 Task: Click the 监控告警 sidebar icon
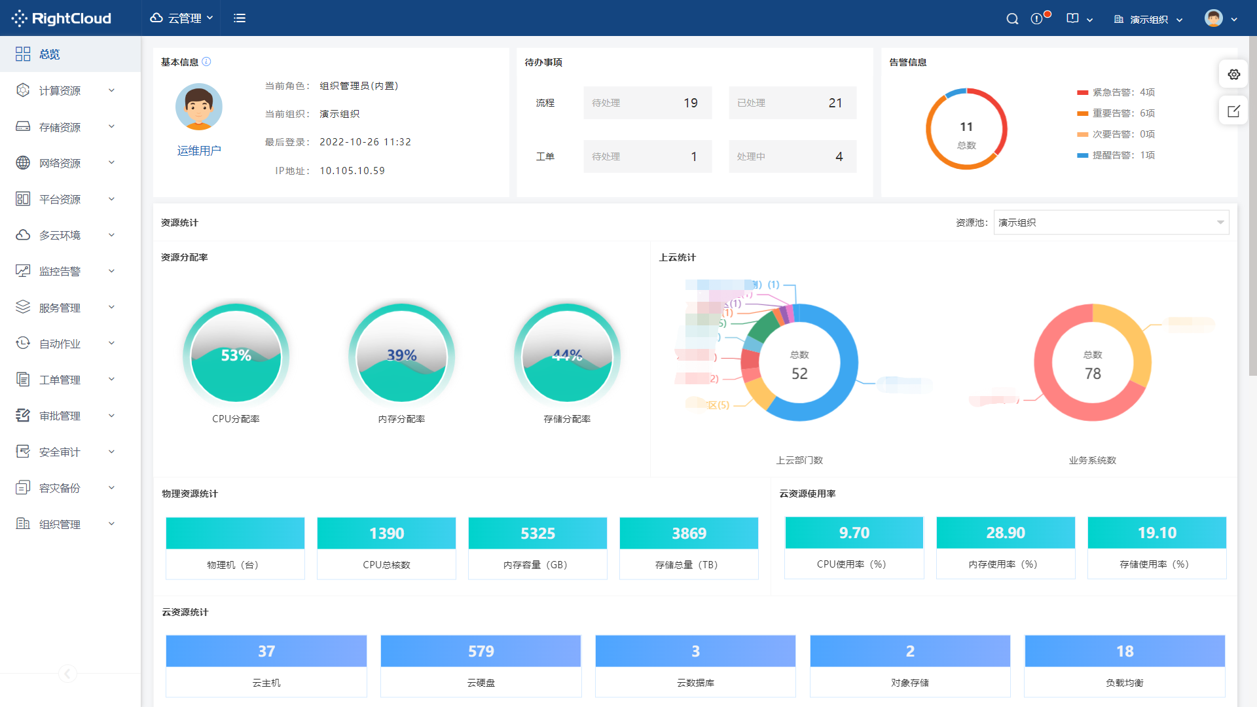tap(24, 271)
